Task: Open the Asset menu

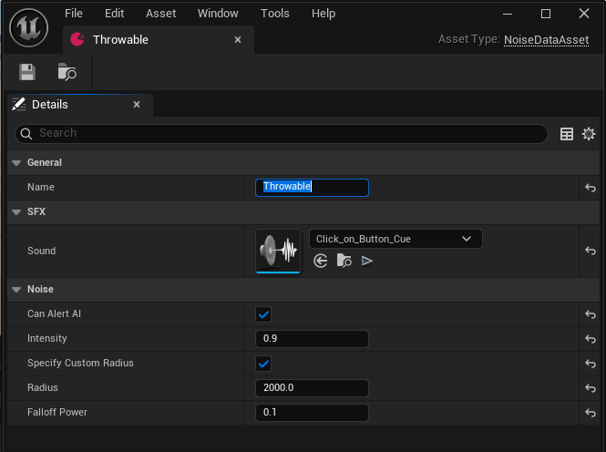Action: click(x=160, y=14)
